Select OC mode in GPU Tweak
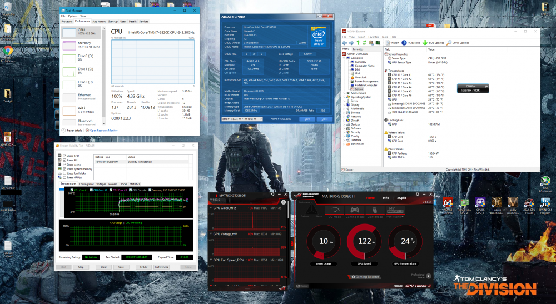The image size is (556, 304). (334, 212)
